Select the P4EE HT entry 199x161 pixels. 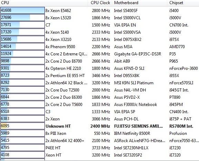53,148
